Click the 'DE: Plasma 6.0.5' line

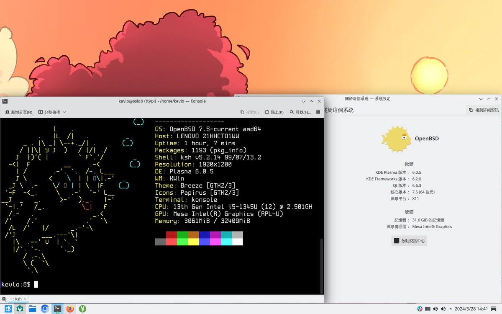184,172
